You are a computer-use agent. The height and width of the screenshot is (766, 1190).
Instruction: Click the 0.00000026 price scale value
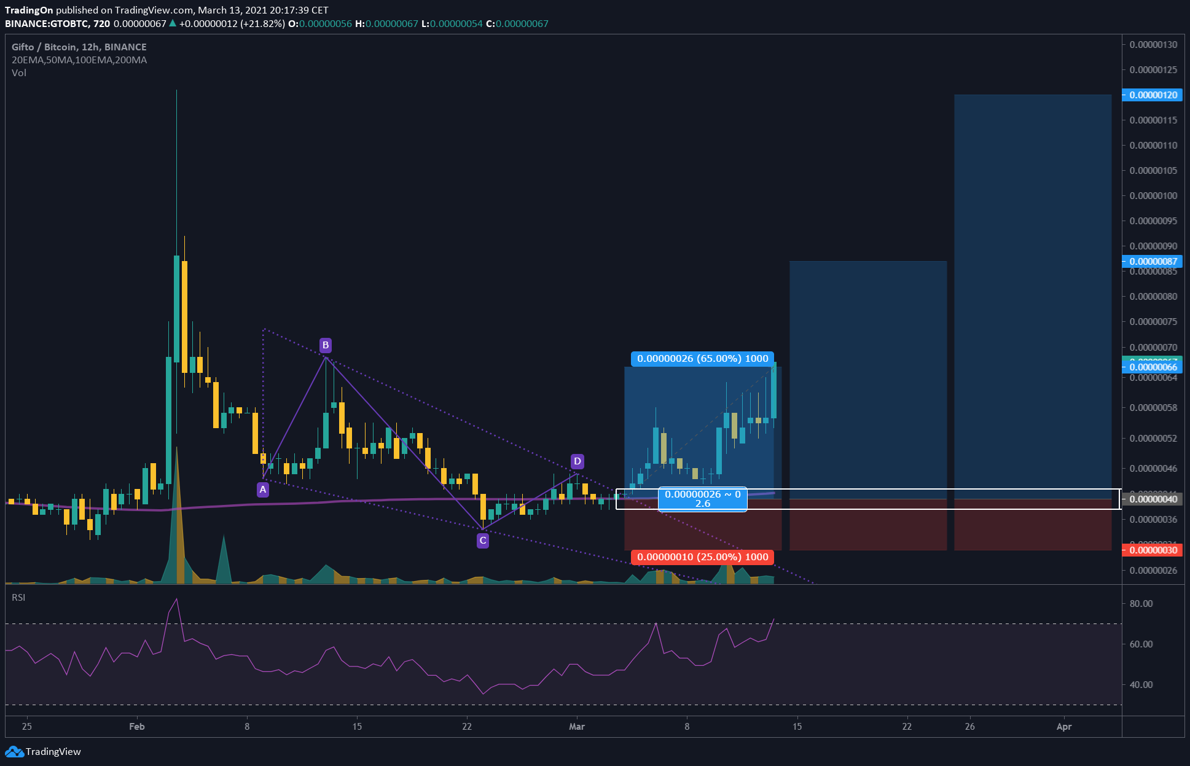coord(1153,570)
